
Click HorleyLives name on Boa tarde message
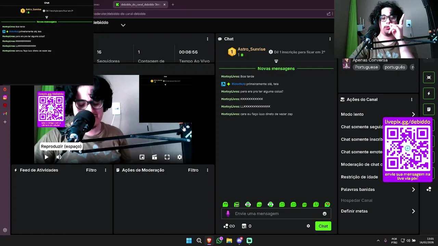[230, 77]
